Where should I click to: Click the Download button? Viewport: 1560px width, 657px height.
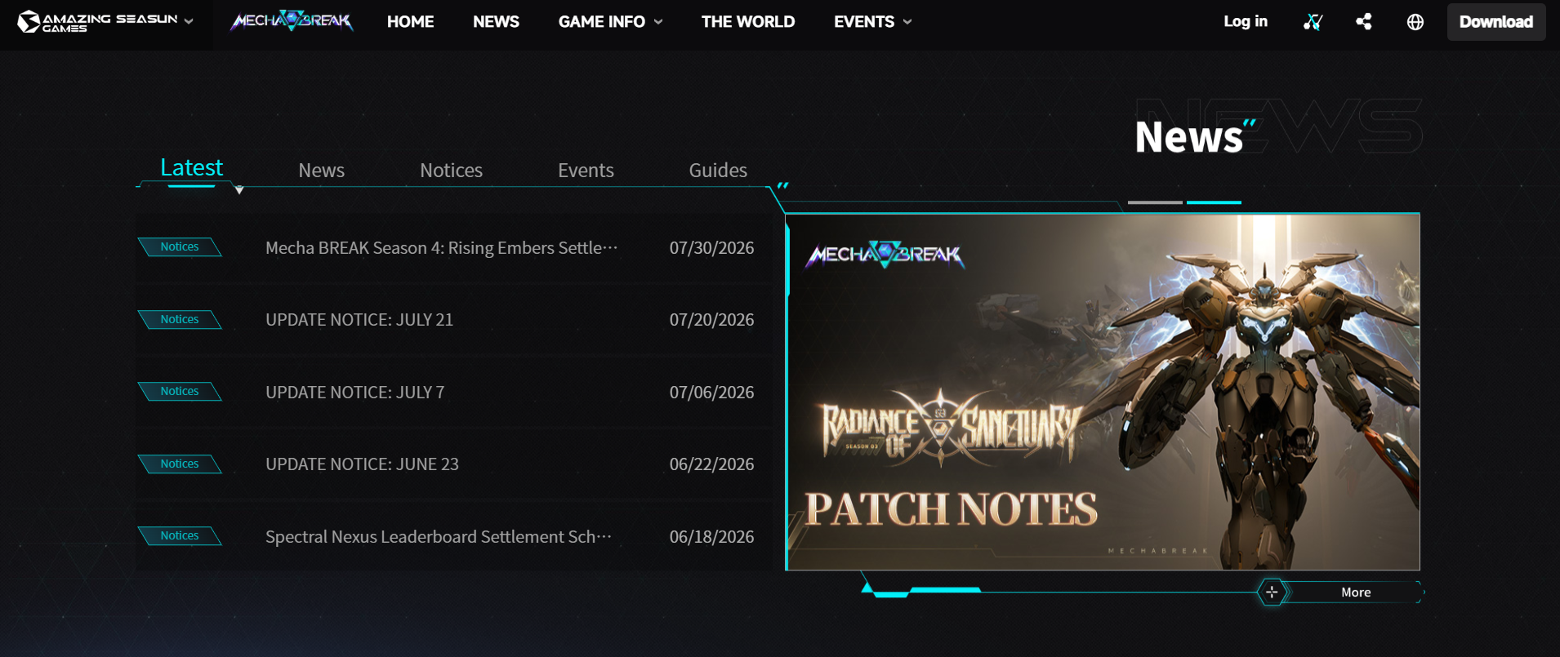(x=1496, y=22)
